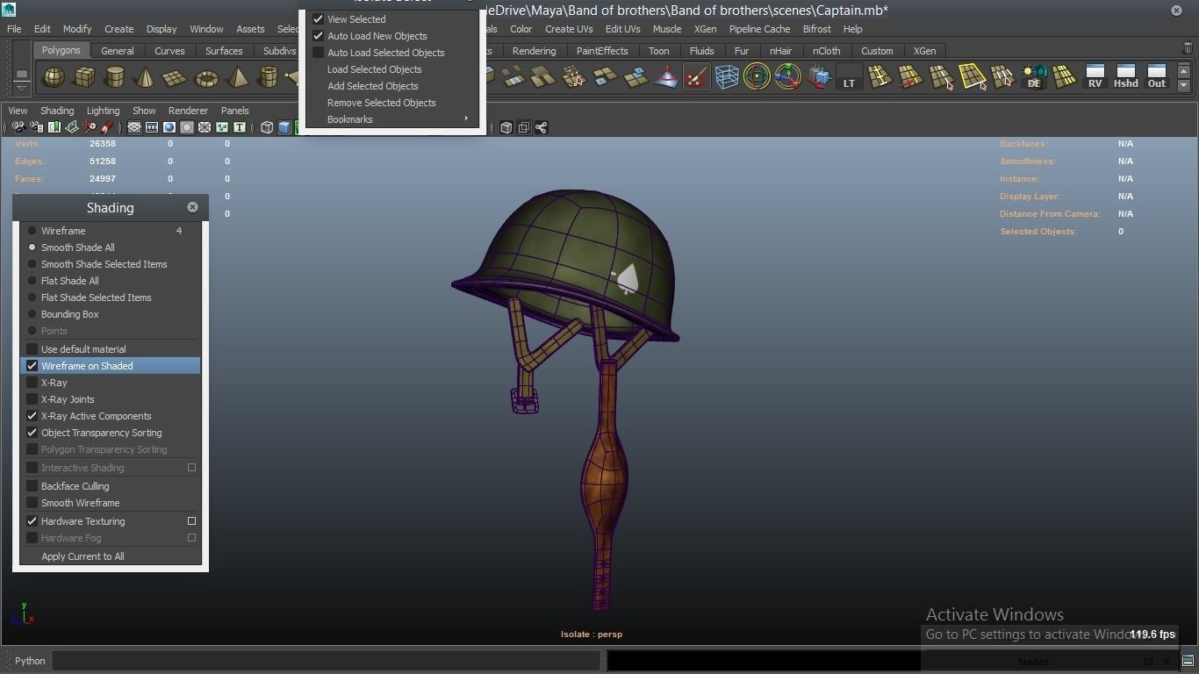Enable the X-Ray checkbox
Viewport: 1199px width, 674px height.
pyautogui.click(x=32, y=383)
